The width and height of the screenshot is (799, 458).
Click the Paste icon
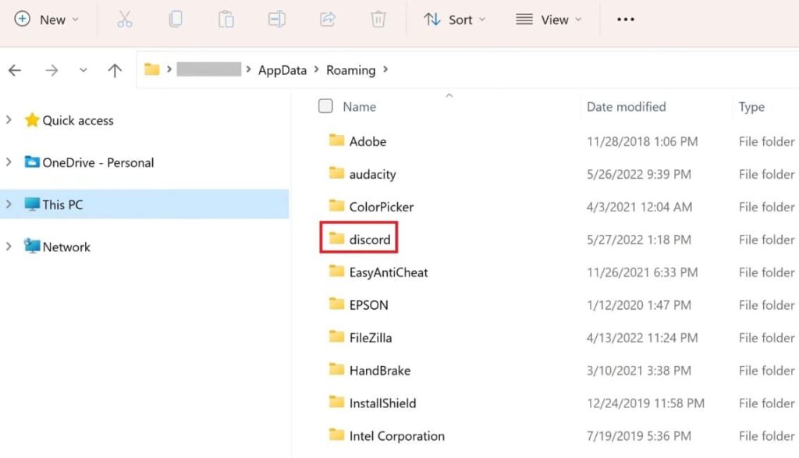[226, 20]
